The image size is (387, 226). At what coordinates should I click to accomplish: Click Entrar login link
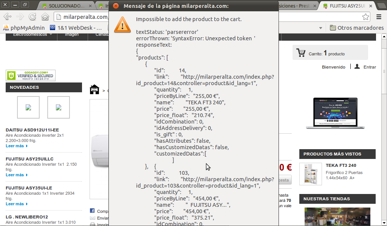click(370, 67)
